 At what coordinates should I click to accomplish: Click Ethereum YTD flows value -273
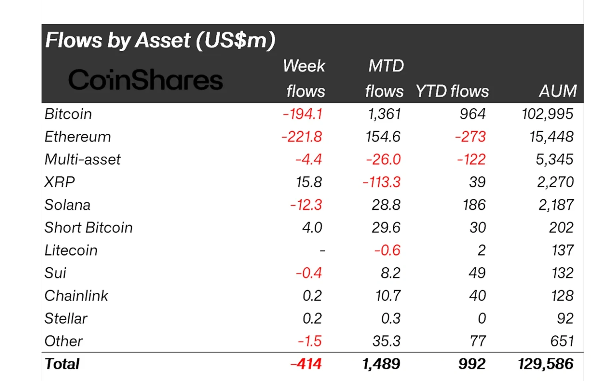click(470, 137)
